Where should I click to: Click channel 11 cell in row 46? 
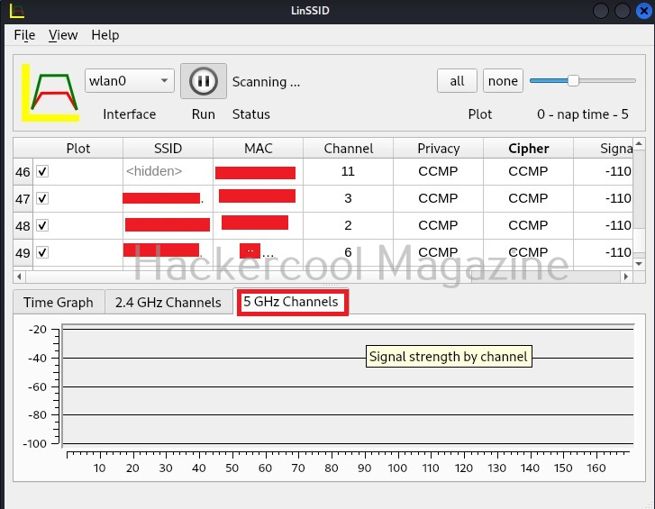coord(348,171)
